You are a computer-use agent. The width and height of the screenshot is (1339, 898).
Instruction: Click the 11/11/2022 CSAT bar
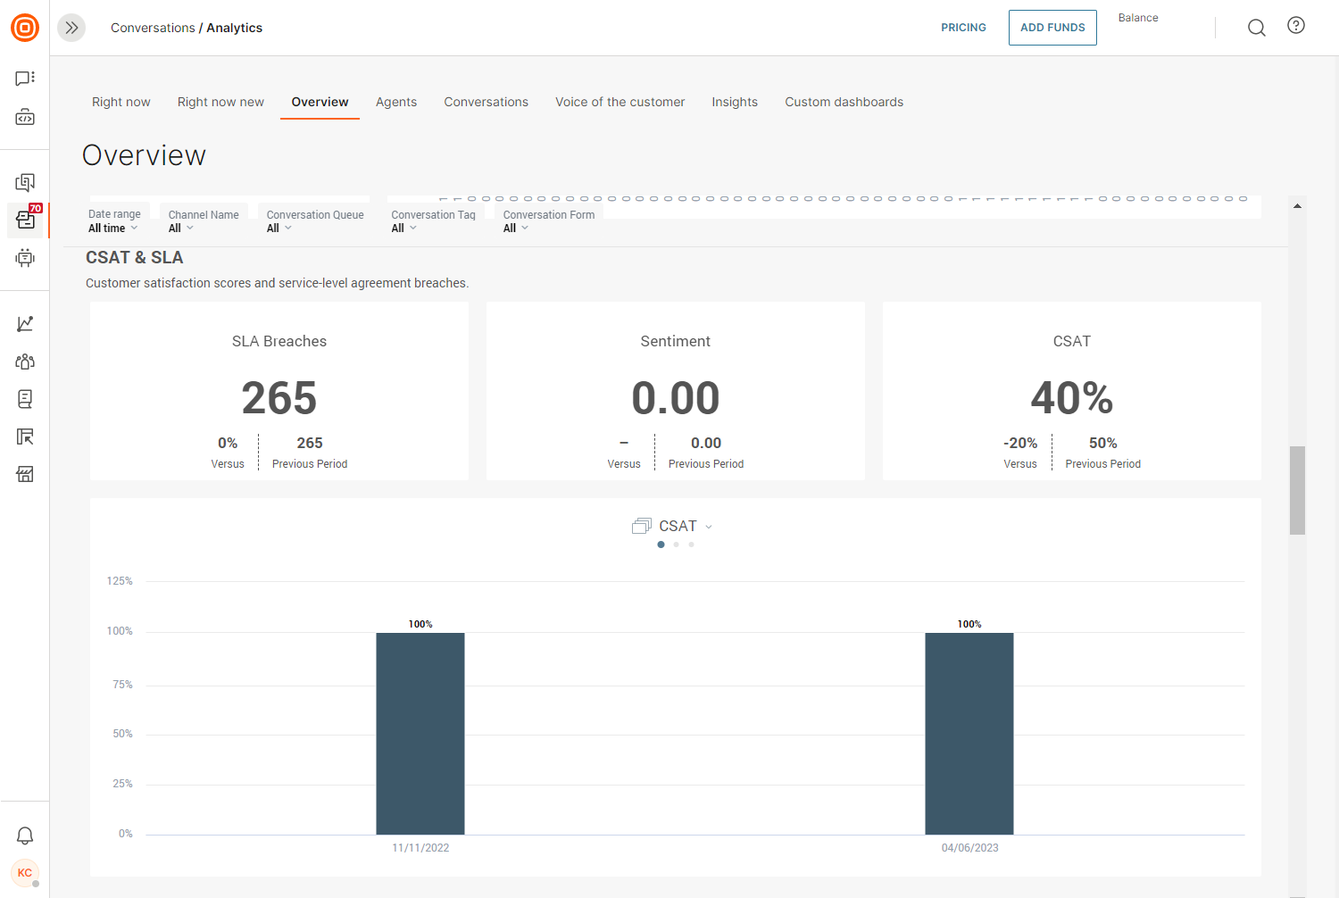click(x=420, y=734)
